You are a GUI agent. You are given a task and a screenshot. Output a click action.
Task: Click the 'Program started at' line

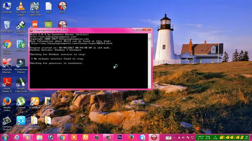(x=70, y=48)
